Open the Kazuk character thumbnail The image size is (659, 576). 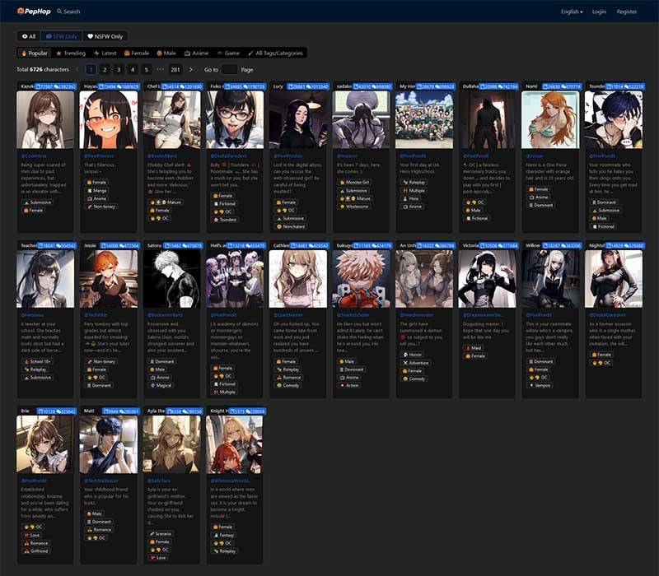pyautogui.click(x=45, y=119)
